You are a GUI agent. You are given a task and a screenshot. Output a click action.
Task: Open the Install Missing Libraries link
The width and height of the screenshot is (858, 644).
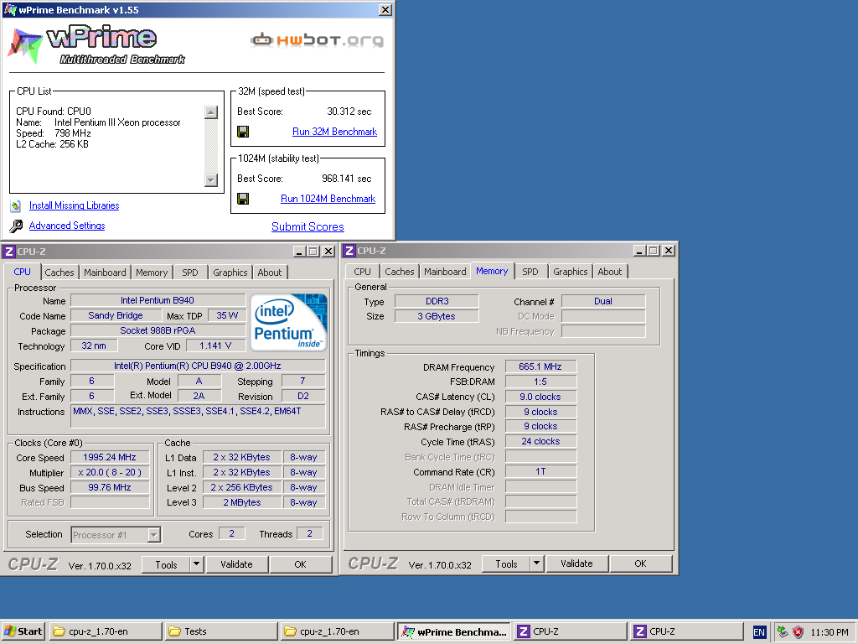[x=74, y=205]
